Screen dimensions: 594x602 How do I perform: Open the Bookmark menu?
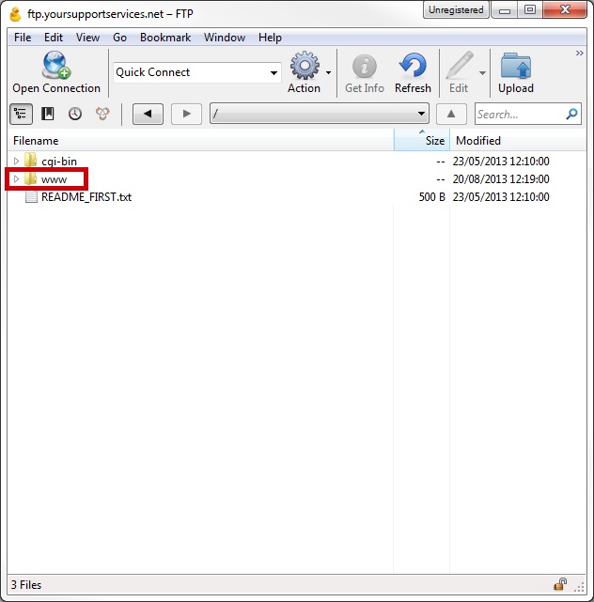pos(164,38)
